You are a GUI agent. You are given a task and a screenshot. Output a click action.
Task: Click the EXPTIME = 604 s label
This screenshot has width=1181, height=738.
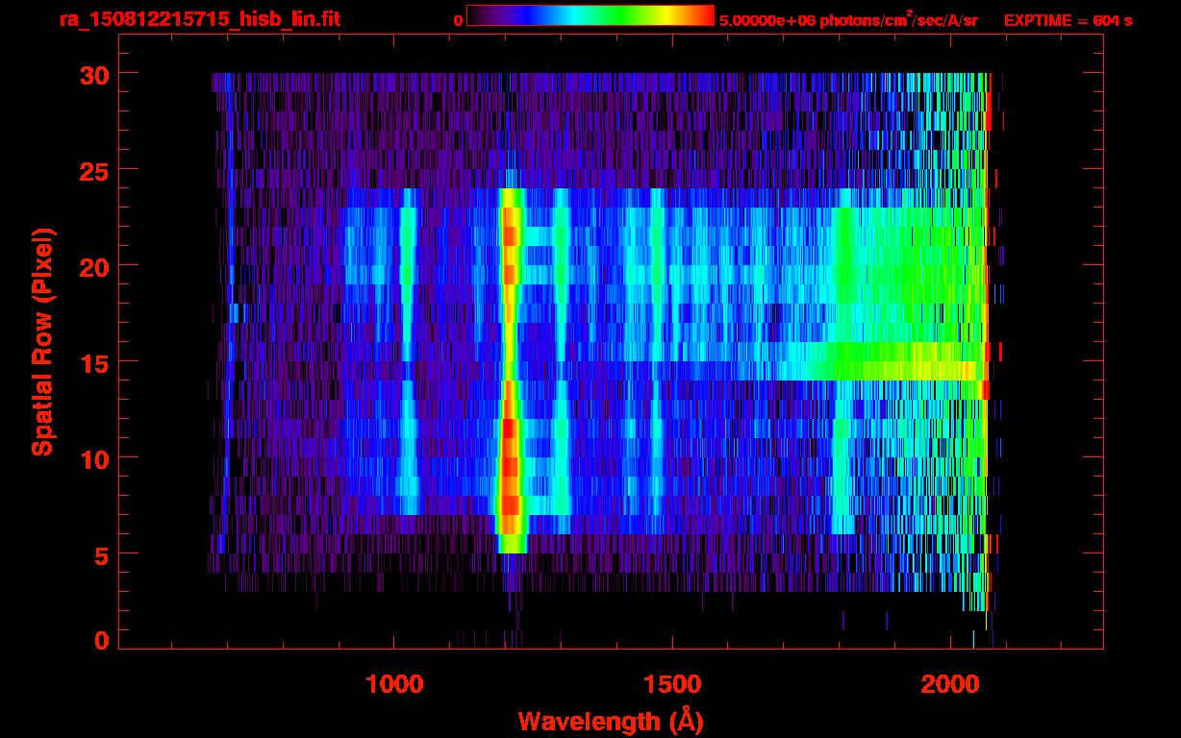1068,20
